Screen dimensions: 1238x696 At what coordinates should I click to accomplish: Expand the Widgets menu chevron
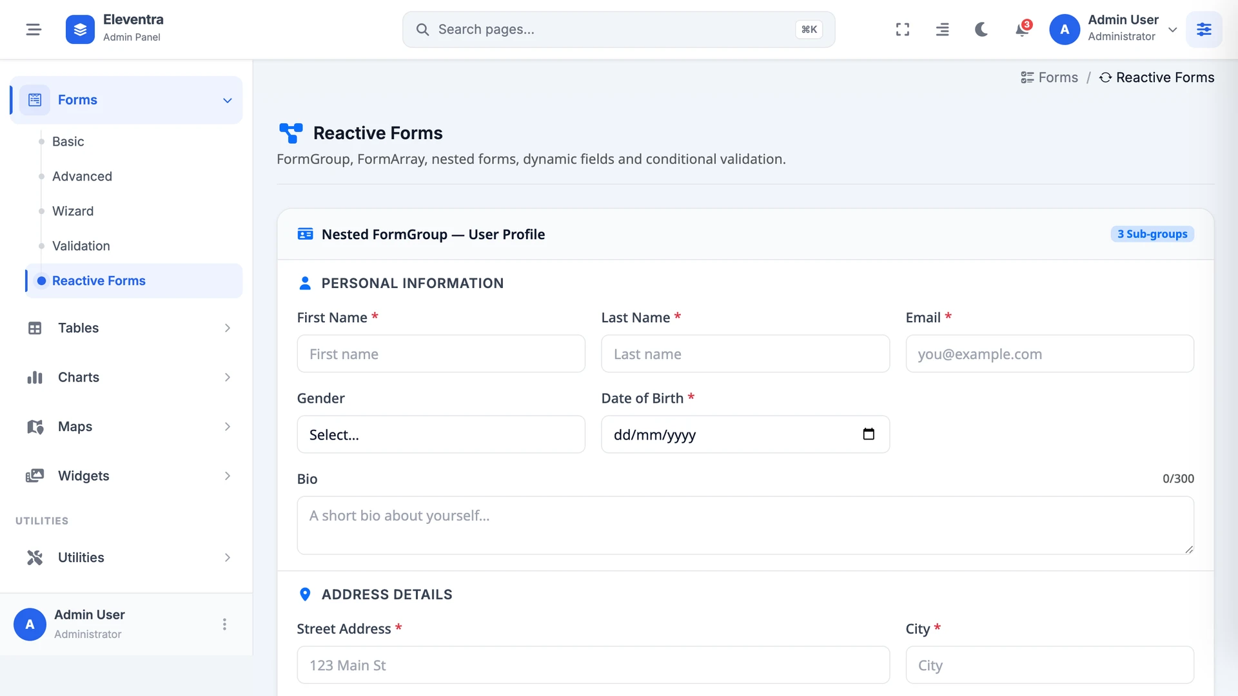tap(227, 476)
